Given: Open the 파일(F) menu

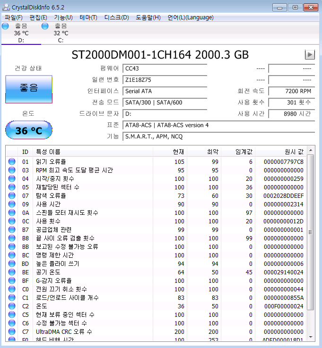Looking at the screenshot, I should pos(13,17).
